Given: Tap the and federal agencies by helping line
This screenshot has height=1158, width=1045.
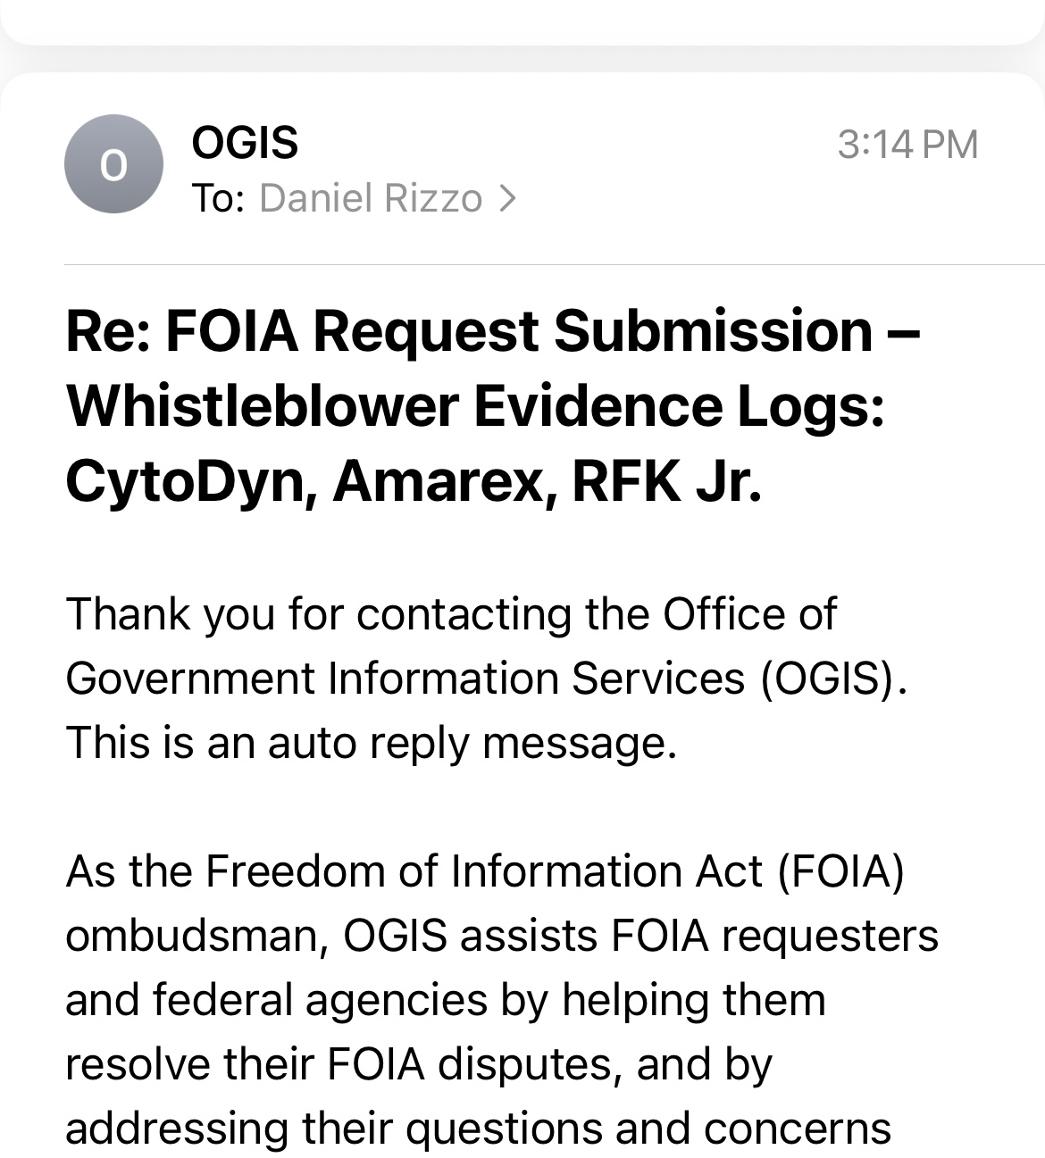Looking at the screenshot, I should pos(446,1000).
